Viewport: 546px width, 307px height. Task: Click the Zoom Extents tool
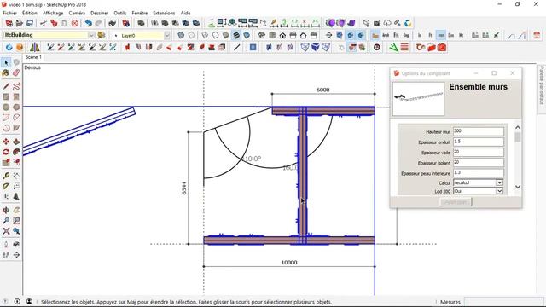6,231
